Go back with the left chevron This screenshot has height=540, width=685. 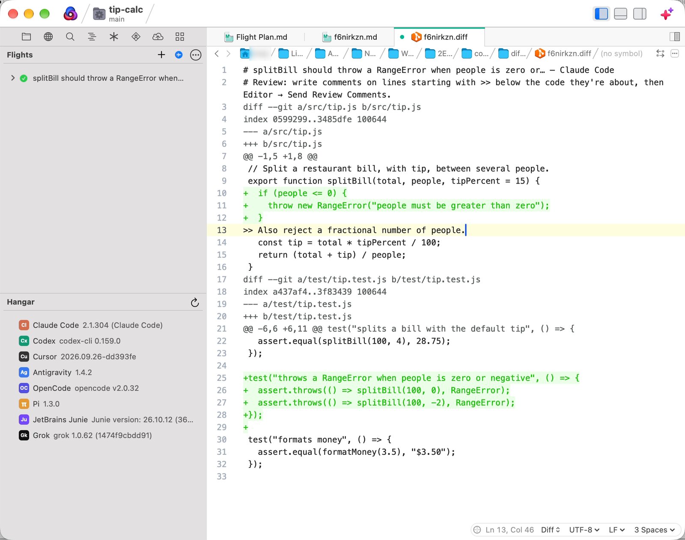217,53
